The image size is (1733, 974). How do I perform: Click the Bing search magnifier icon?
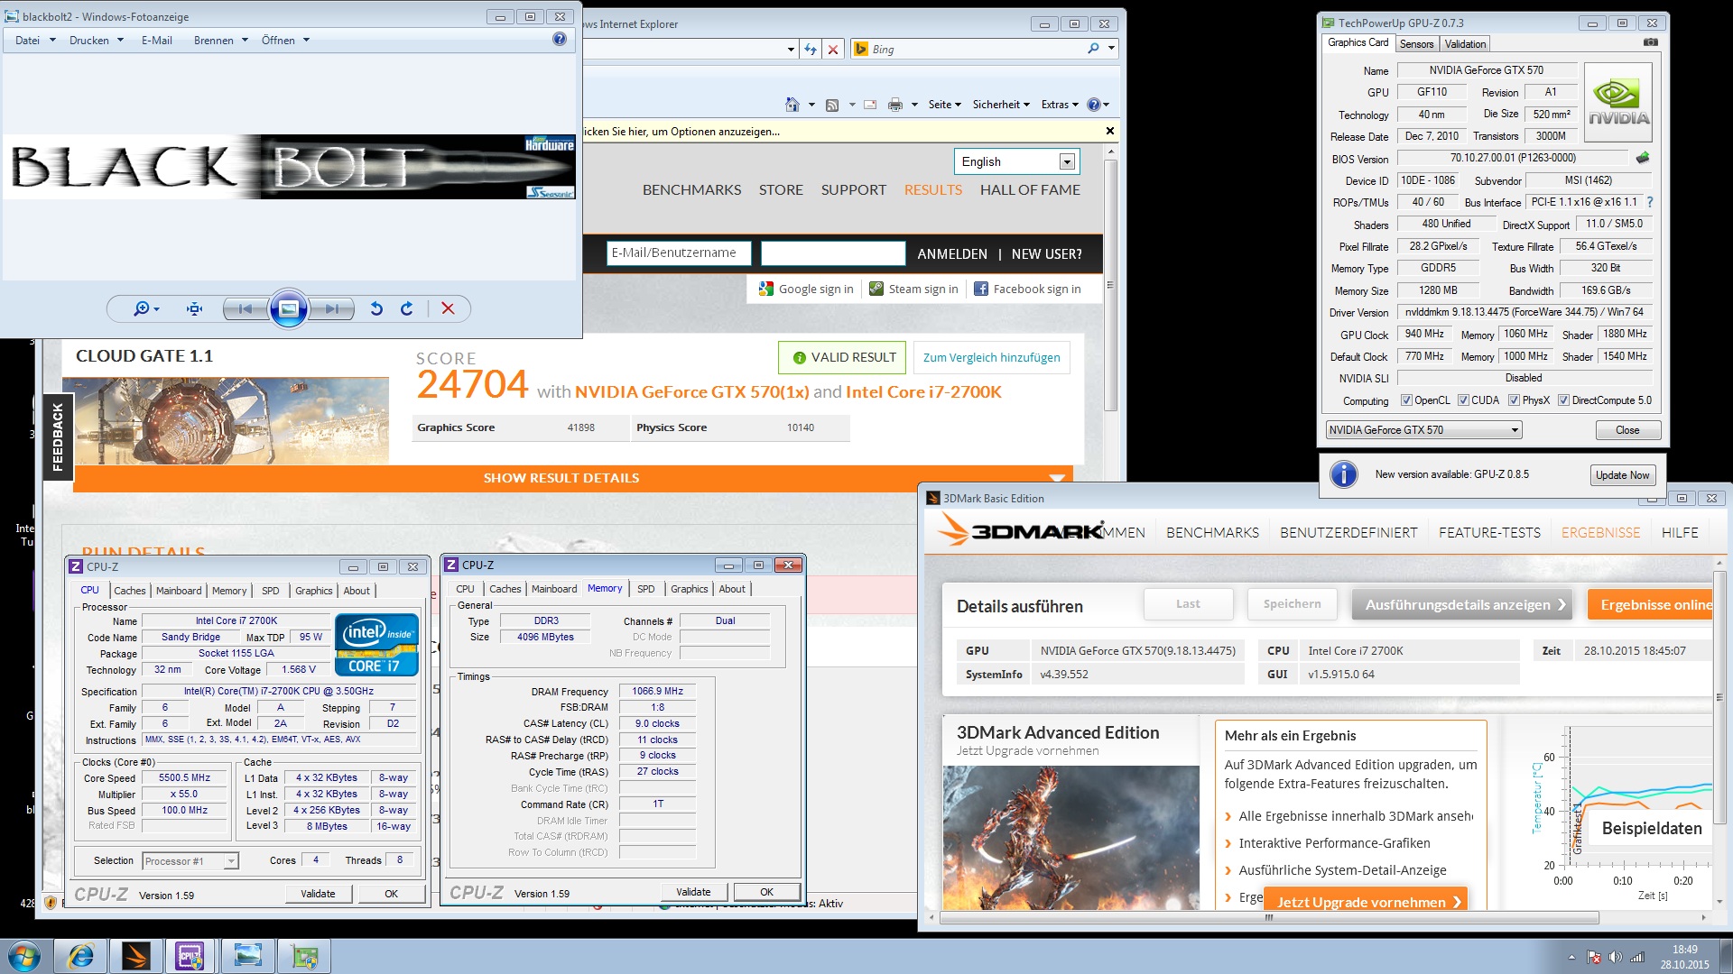click(1093, 49)
